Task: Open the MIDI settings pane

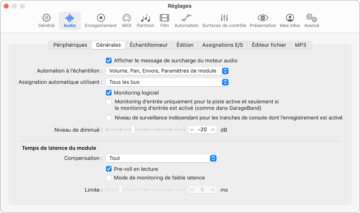Action: (127, 18)
